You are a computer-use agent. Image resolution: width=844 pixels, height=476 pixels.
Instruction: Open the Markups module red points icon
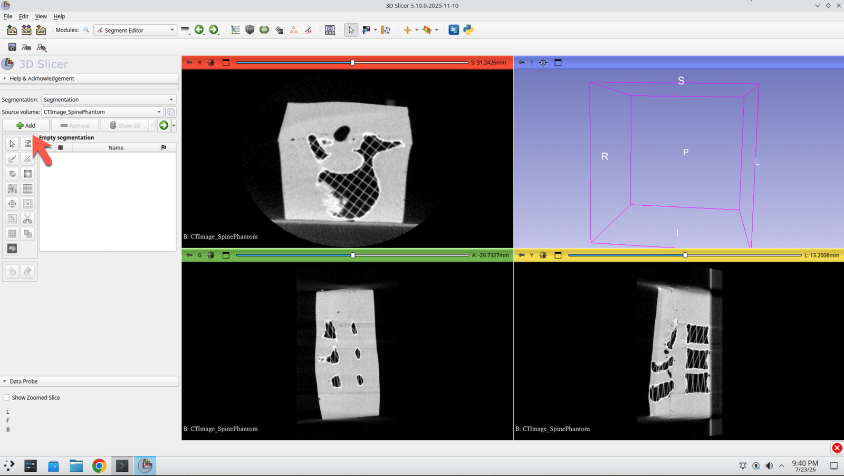click(294, 30)
